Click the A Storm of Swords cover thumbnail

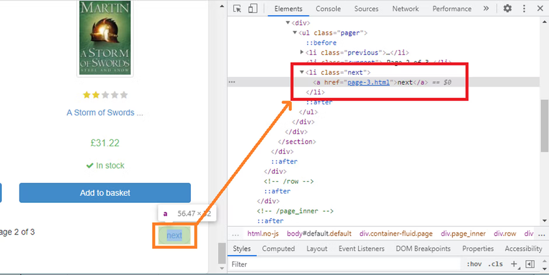coord(105,37)
